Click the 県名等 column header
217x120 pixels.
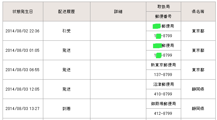pos(198,12)
